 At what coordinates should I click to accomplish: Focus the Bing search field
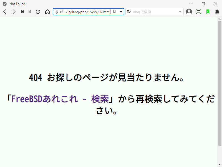coord(155,12)
